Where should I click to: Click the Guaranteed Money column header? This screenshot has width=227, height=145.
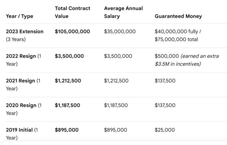click(178, 16)
